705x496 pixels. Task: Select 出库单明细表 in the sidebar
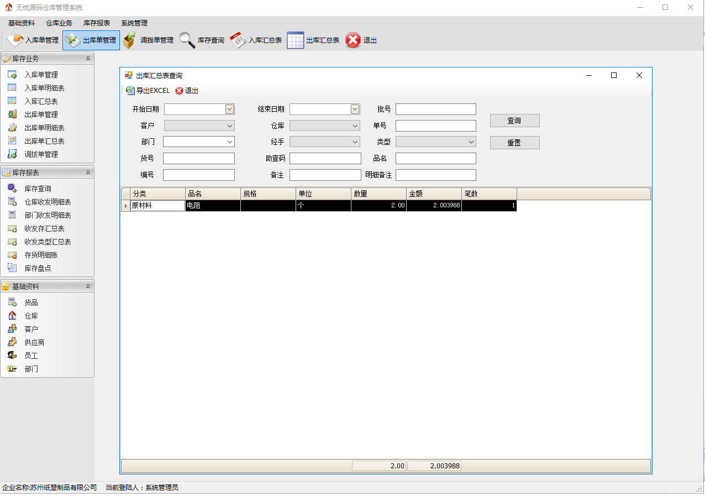[44, 128]
